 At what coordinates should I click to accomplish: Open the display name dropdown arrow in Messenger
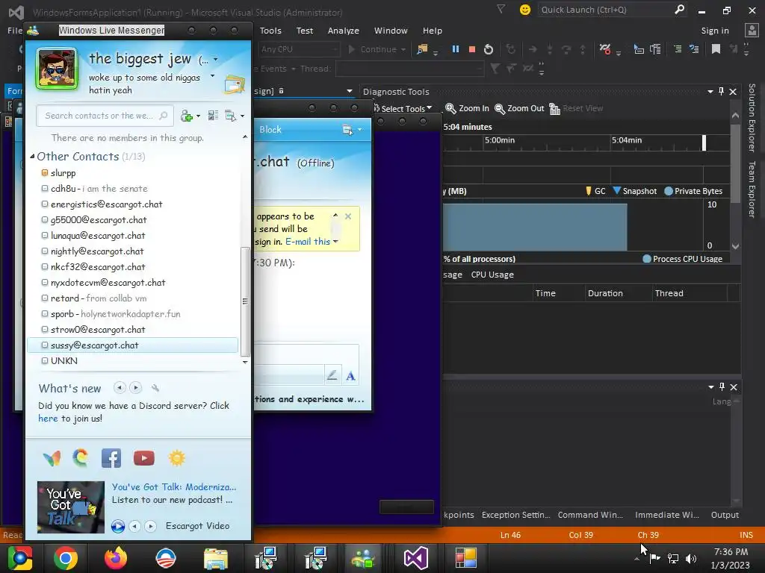pos(216,60)
